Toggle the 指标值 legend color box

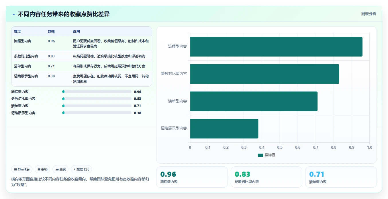(260, 155)
